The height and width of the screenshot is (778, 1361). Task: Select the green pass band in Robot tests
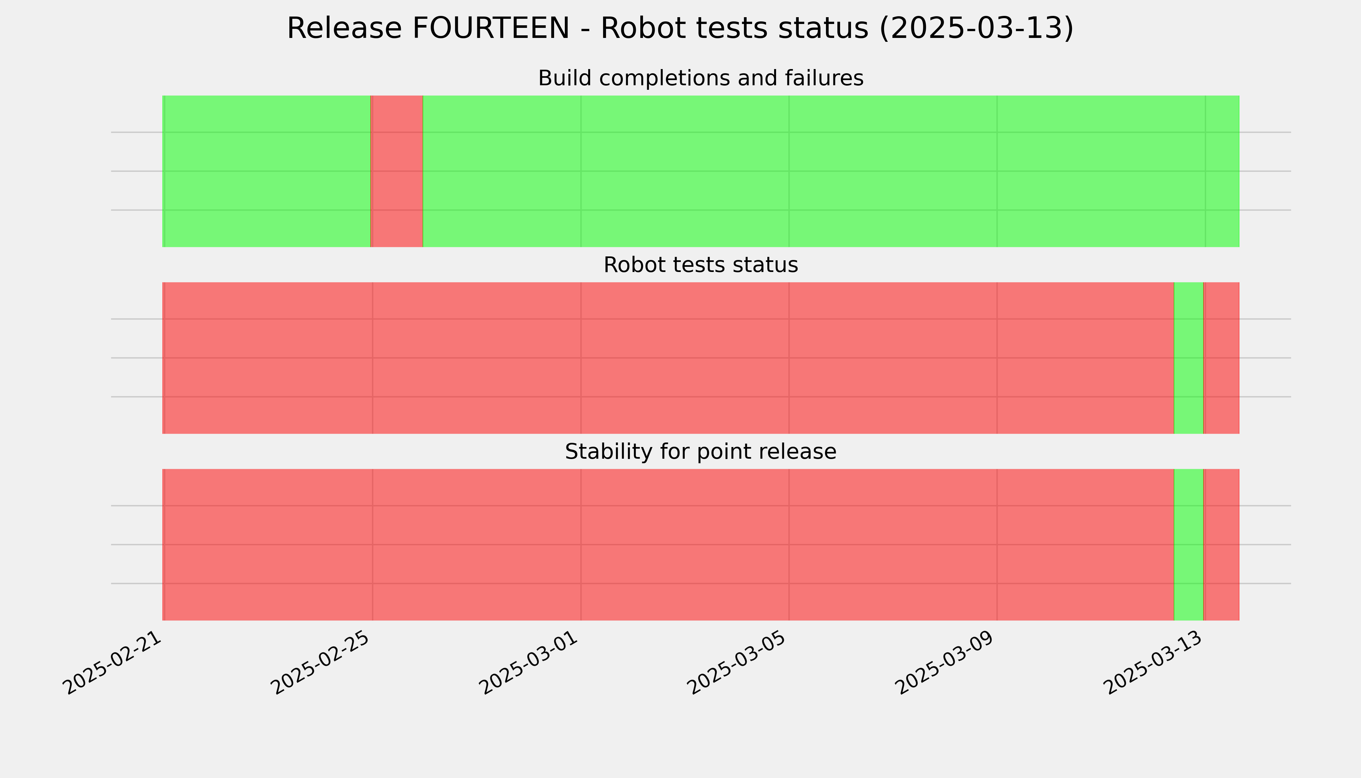point(1189,358)
